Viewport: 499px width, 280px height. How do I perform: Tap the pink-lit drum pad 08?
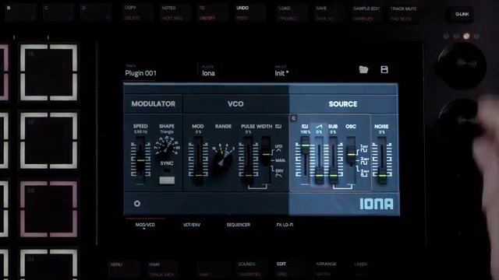point(48,209)
